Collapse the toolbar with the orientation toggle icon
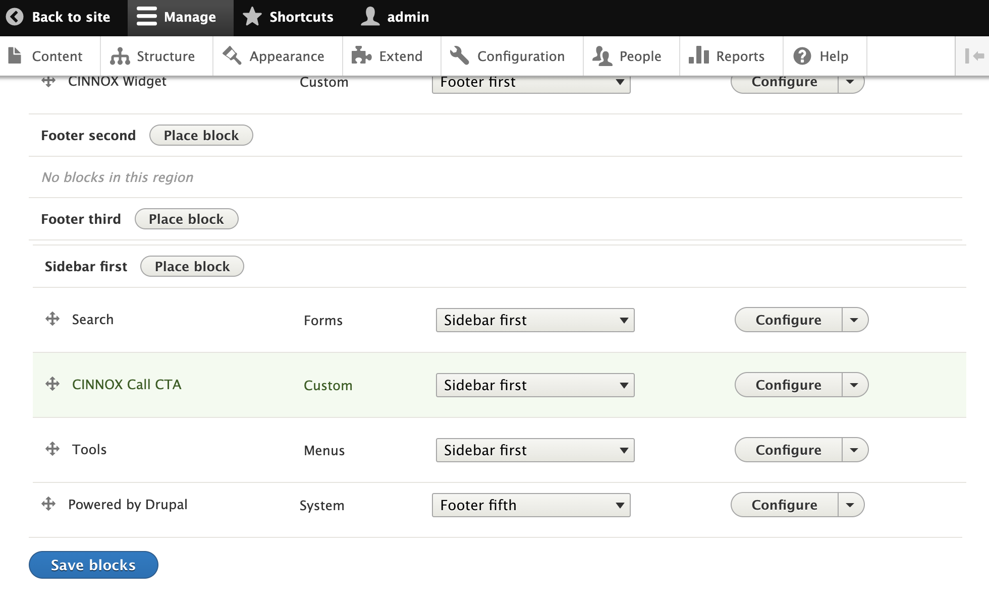Viewport: 989px width, 614px height. [x=974, y=56]
